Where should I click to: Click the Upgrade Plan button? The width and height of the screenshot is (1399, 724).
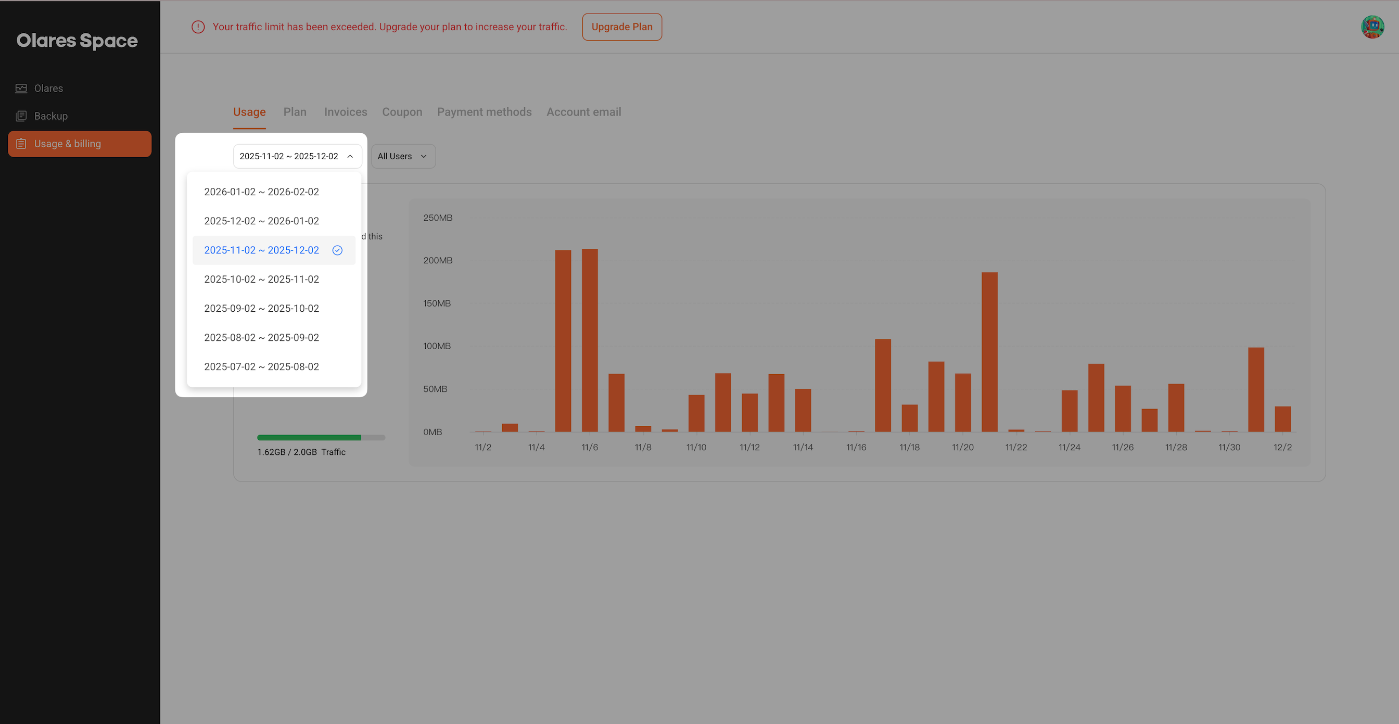(622, 27)
